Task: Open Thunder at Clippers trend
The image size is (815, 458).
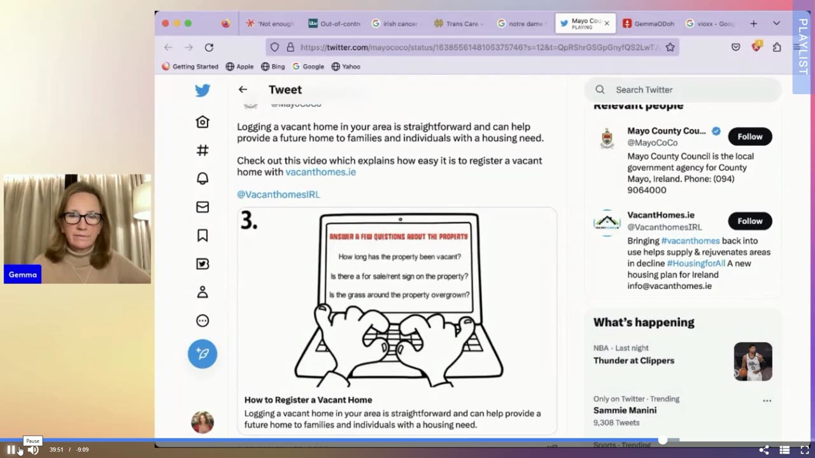Action: 634,361
